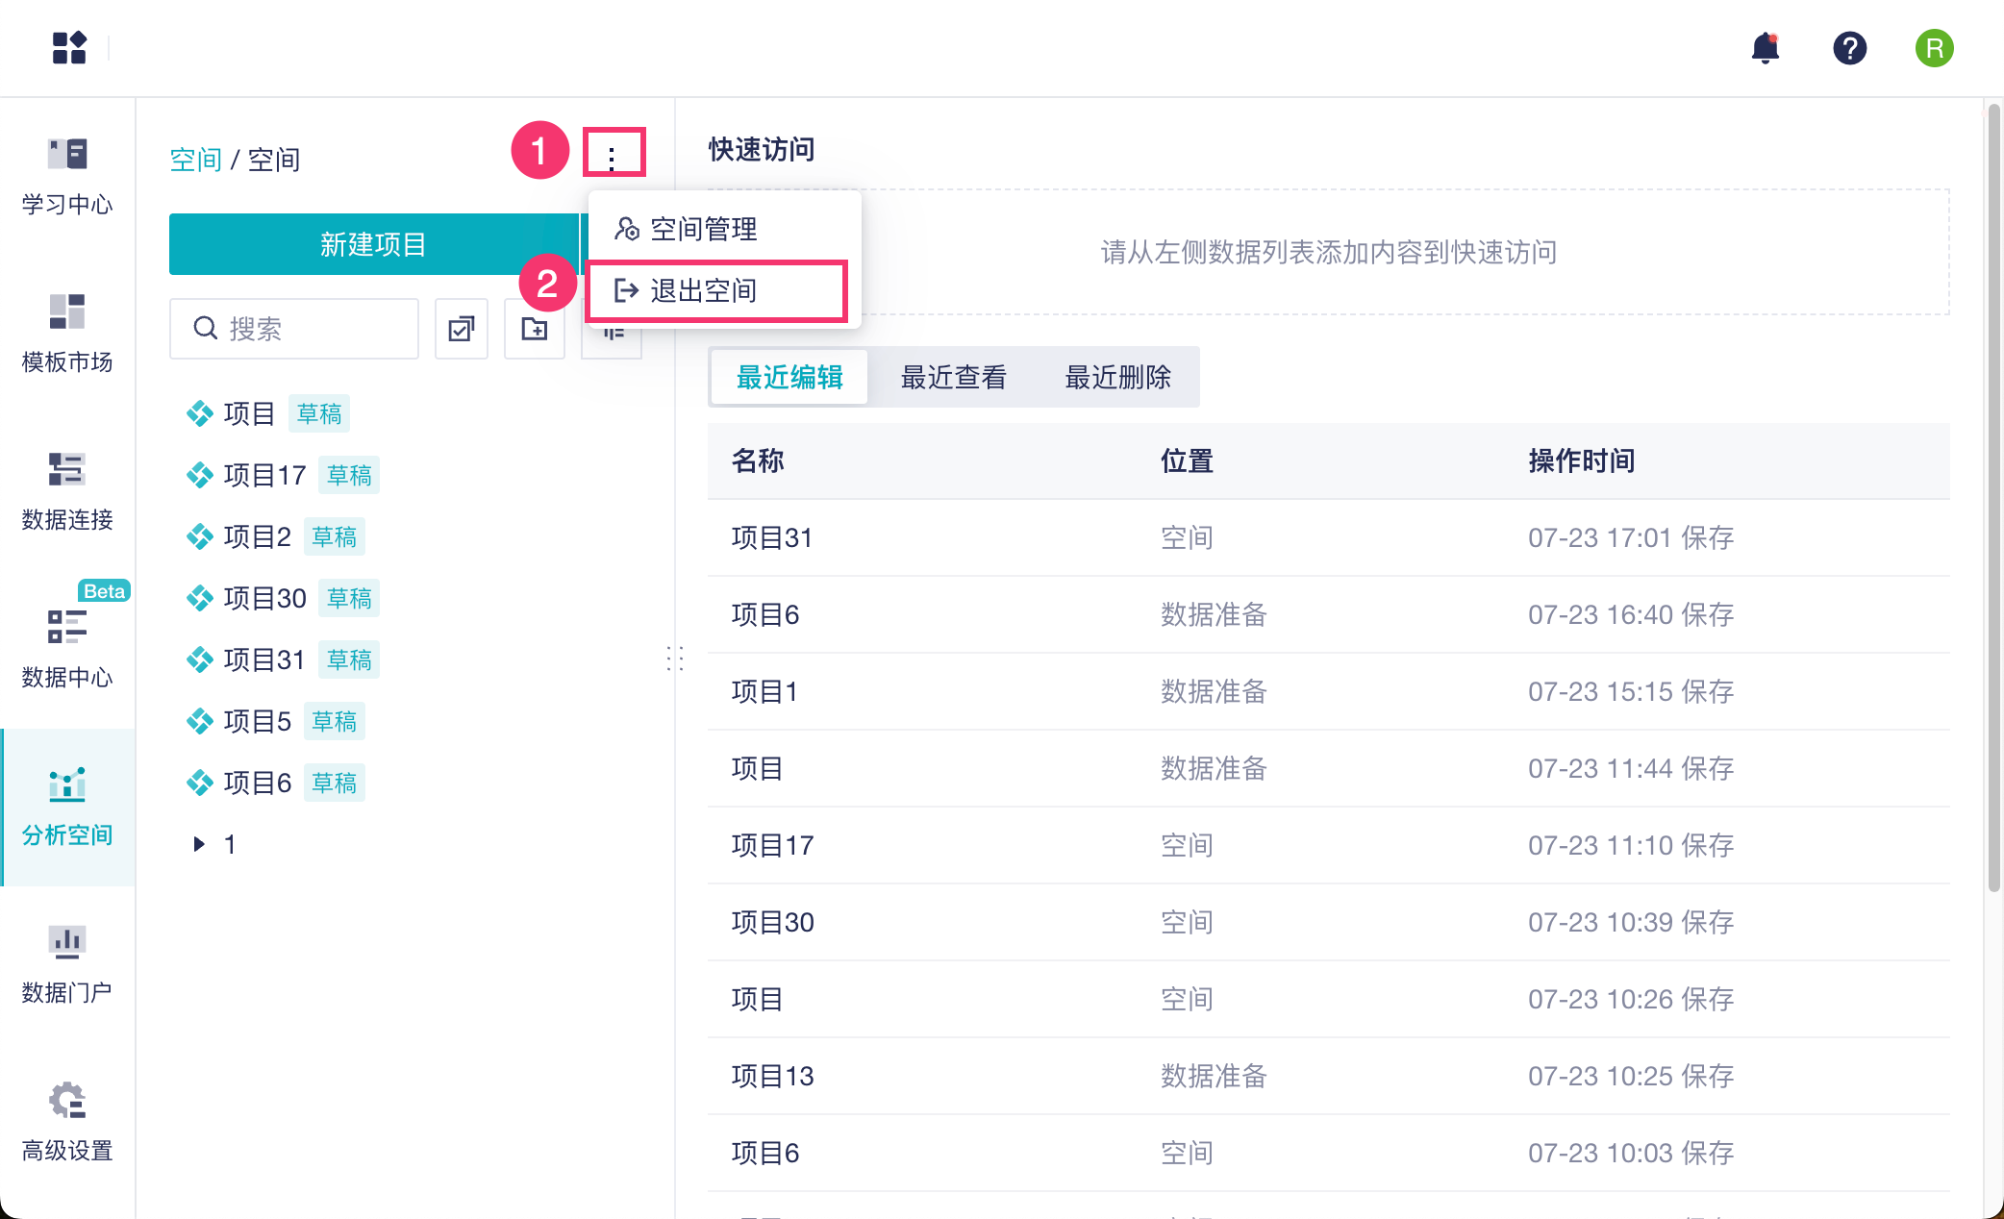Open the app grid launcher icon
Viewport: 2004px width, 1219px height.
pos(69,47)
